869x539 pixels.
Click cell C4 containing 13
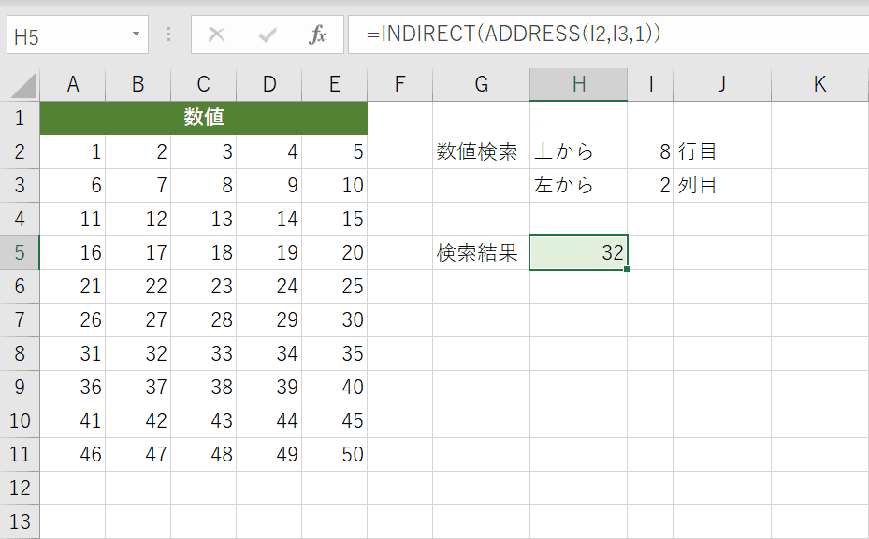click(203, 220)
